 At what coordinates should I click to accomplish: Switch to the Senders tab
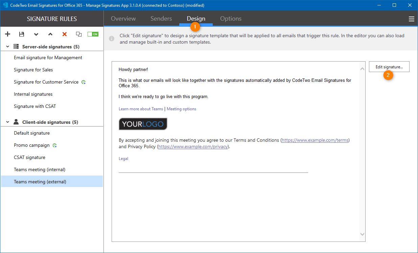(x=161, y=19)
